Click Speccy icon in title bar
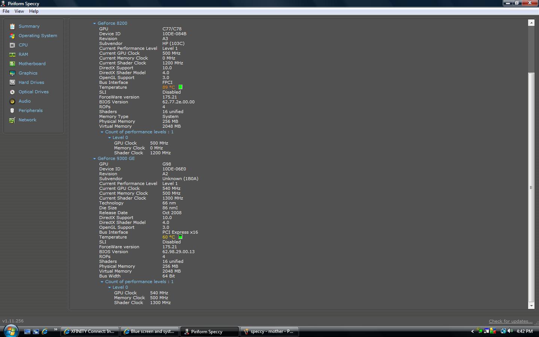The image size is (539, 337). (3, 3)
